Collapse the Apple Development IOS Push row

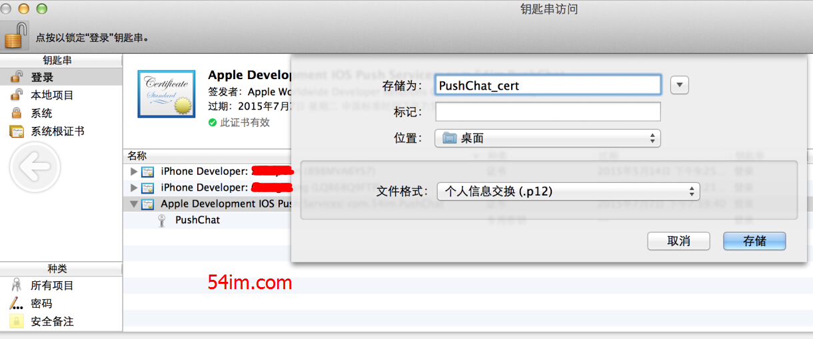(134, 204)
